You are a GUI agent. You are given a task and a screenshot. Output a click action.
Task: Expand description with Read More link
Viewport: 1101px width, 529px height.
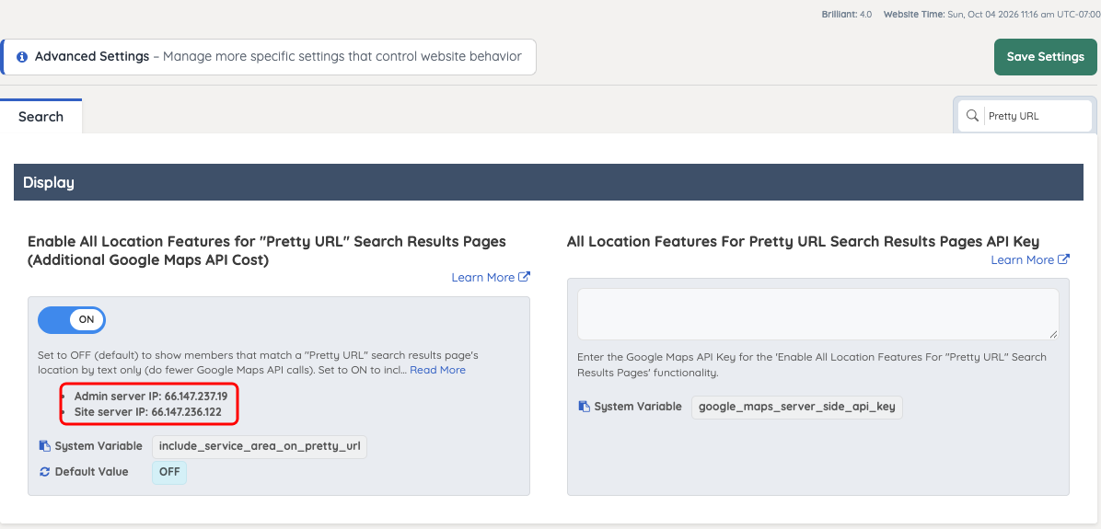pos(437,370)
